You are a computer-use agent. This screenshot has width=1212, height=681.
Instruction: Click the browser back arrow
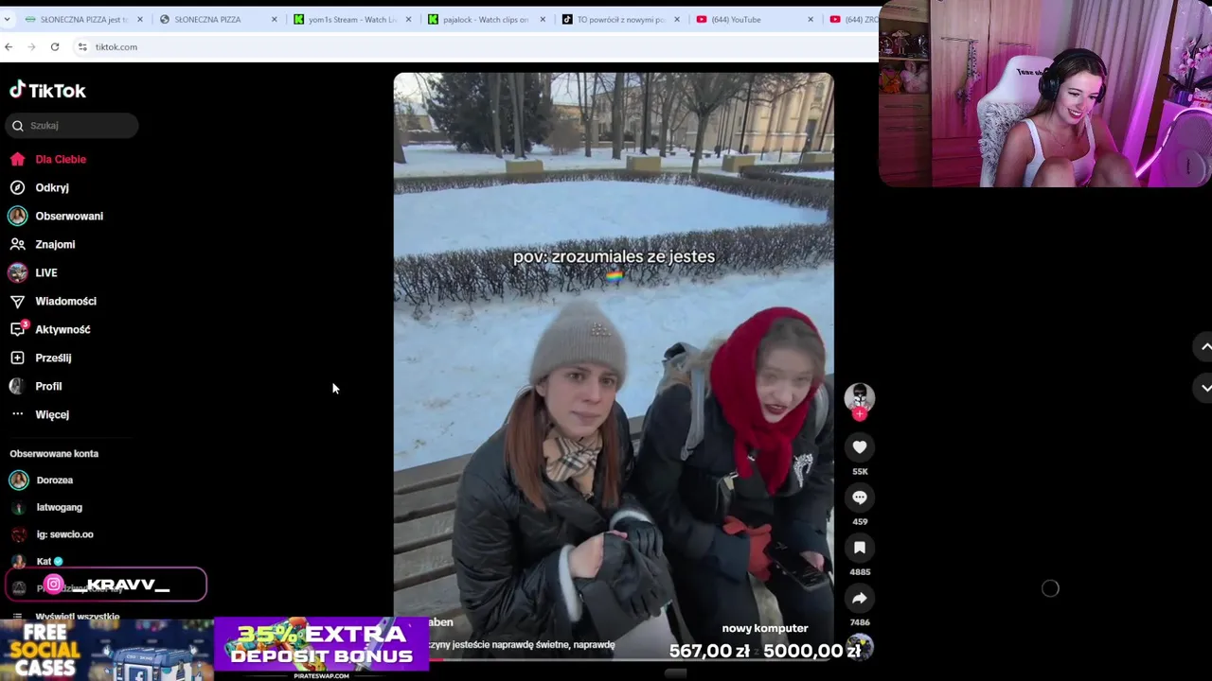(9, 46)
